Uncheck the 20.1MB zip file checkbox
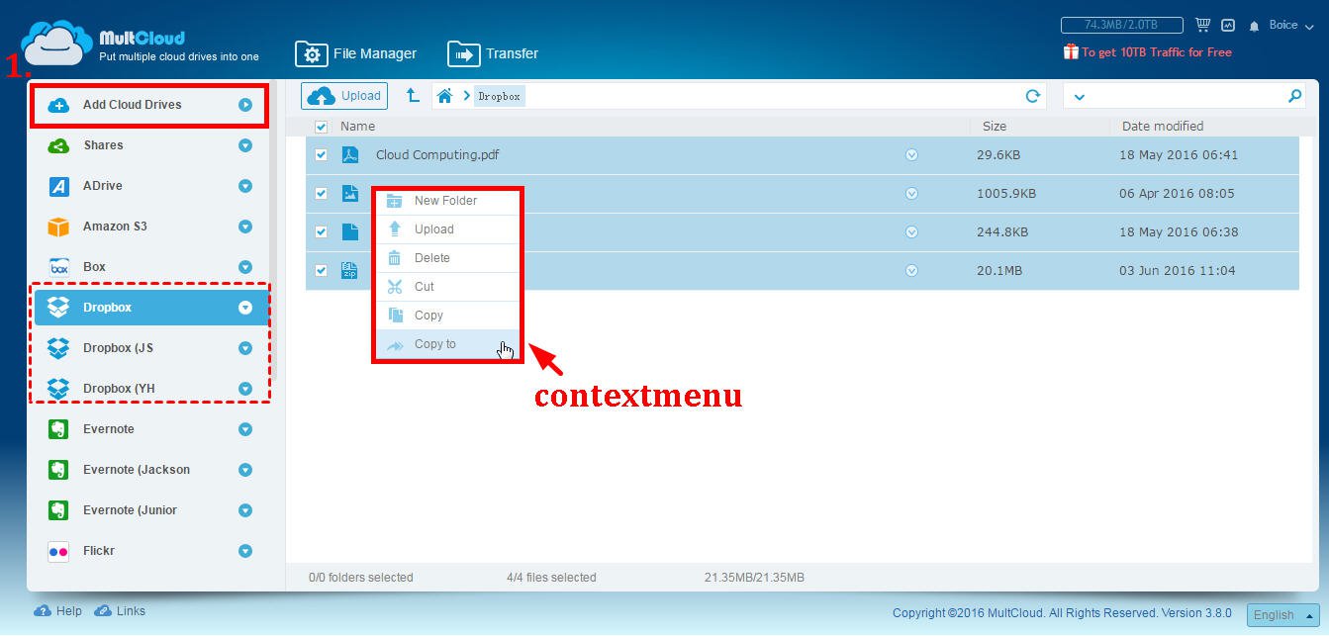1329x636 pixels. (321, 271)
